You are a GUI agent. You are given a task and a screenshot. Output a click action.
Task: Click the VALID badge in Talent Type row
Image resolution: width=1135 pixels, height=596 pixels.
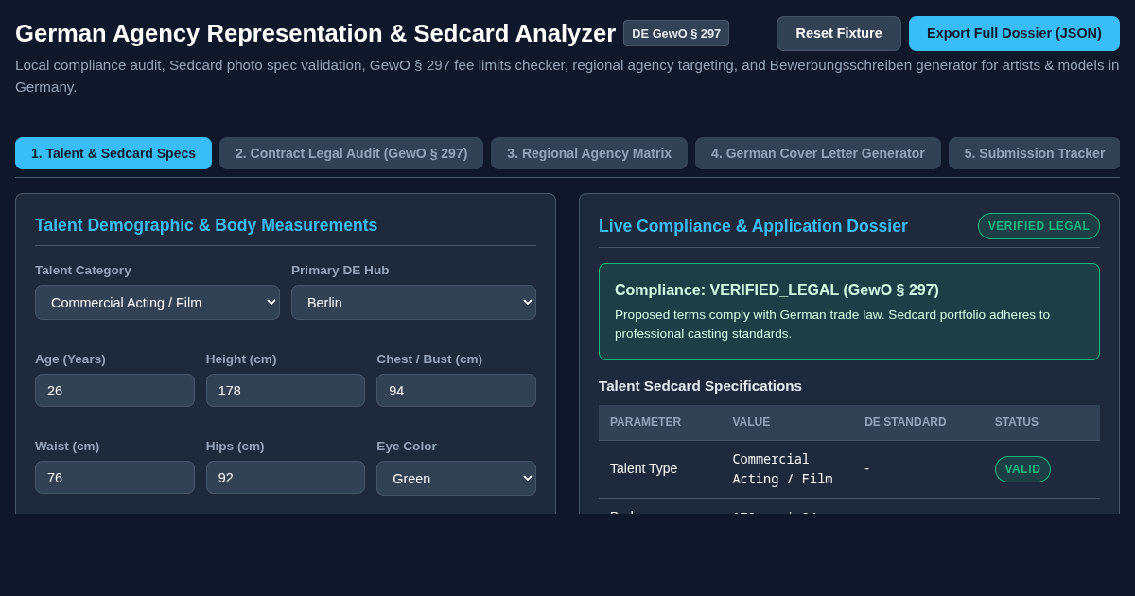(1022, 469)
